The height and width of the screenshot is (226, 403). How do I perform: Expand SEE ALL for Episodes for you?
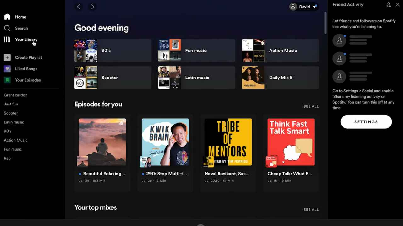coord(311,106)
